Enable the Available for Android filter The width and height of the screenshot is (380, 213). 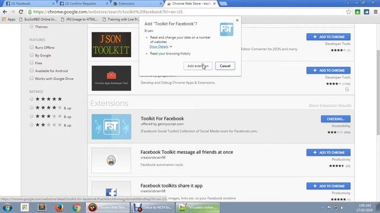tap(31, 70)
